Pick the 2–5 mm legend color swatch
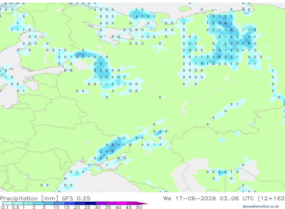 (39, 203)
